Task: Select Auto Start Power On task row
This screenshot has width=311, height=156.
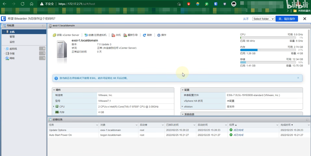Action: pos(179,135)
